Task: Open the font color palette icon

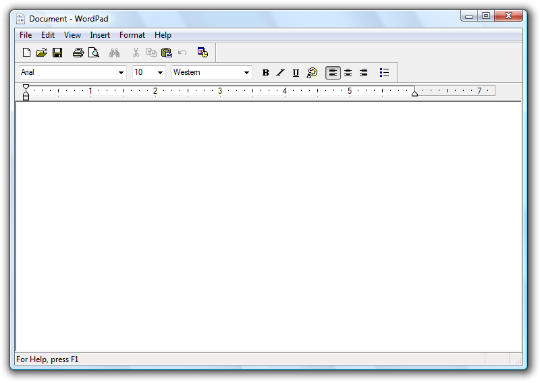Action: 312,73
